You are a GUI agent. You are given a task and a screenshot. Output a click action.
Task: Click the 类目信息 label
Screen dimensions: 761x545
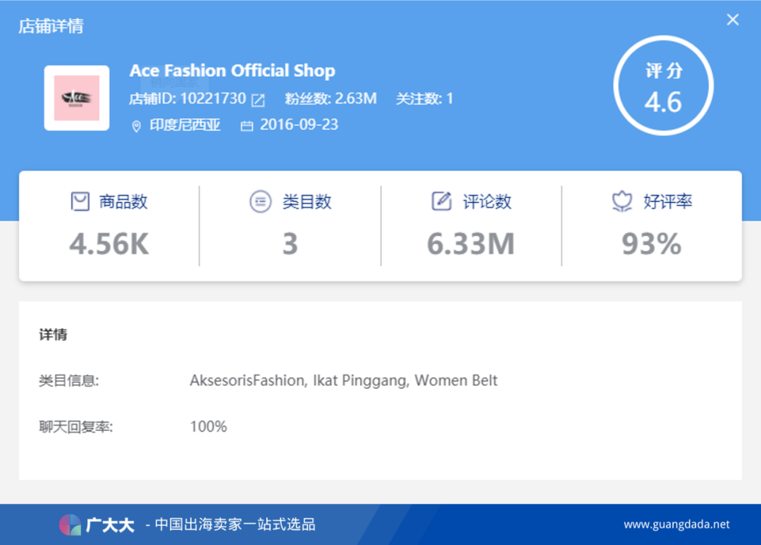69,381
